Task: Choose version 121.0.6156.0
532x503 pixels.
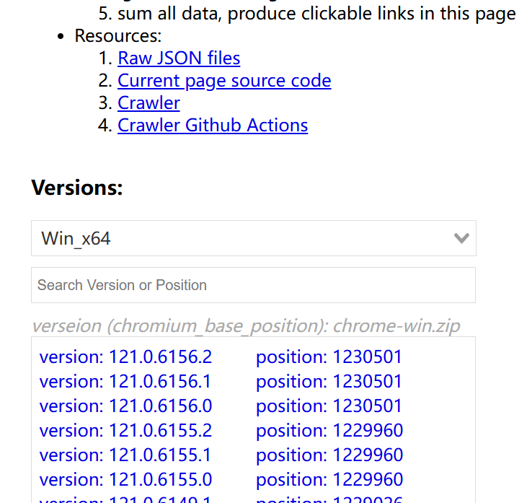Action: (125, 406)
